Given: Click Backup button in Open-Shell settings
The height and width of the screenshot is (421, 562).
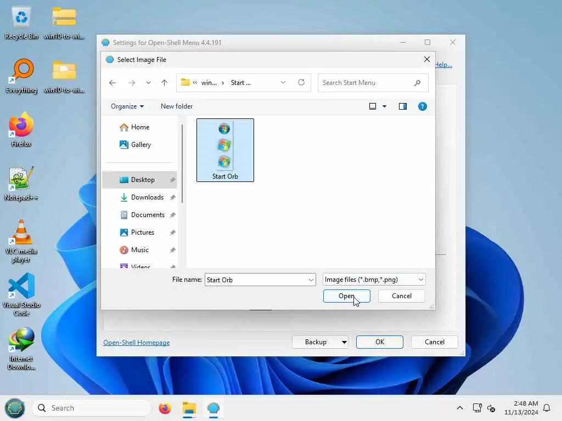Looking at the screenshot, I should point(316,342).
